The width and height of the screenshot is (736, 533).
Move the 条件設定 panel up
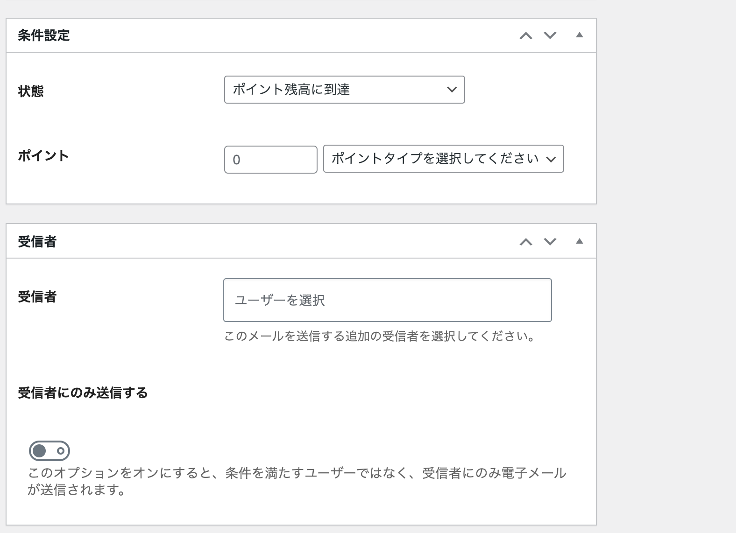coord(526,35)
